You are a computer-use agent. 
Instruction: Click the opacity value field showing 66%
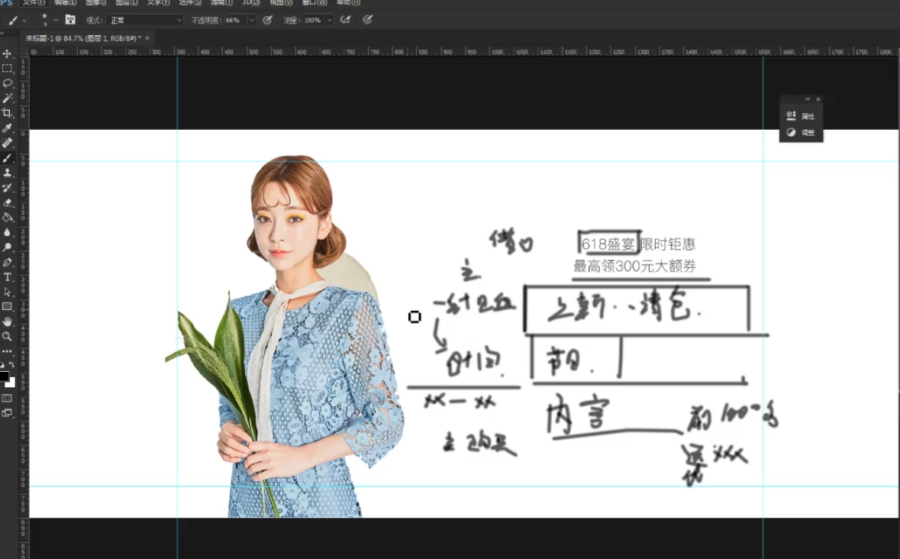pos(235,20)
